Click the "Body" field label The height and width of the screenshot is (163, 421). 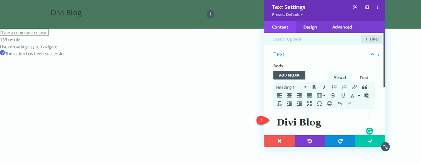(x=278, y=66)
